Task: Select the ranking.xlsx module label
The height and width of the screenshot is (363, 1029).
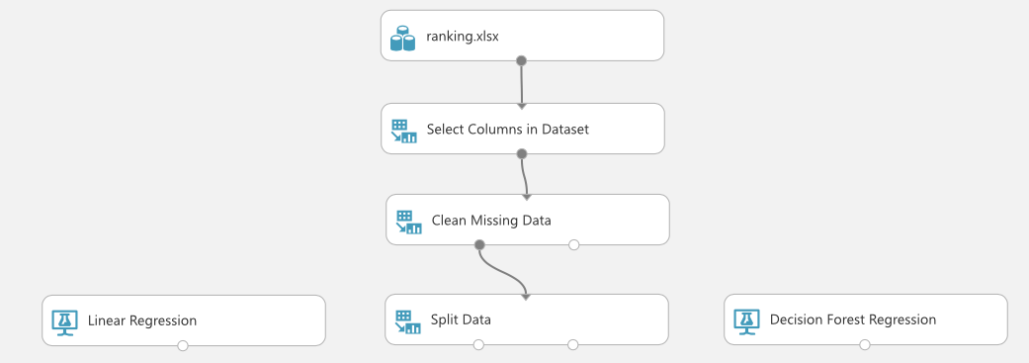Action: coord(463,37)
